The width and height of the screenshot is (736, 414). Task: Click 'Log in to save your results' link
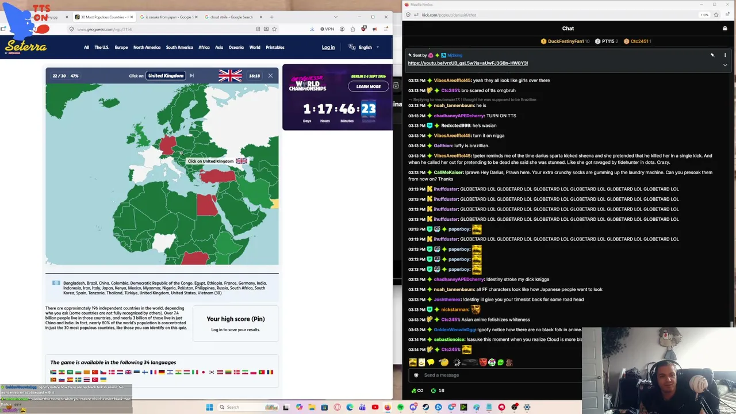click(x=235, y=329)
